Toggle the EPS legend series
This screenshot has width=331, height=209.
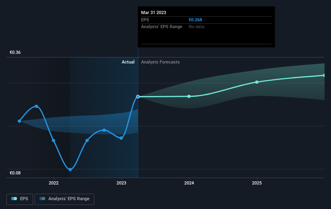pos(20,199)
